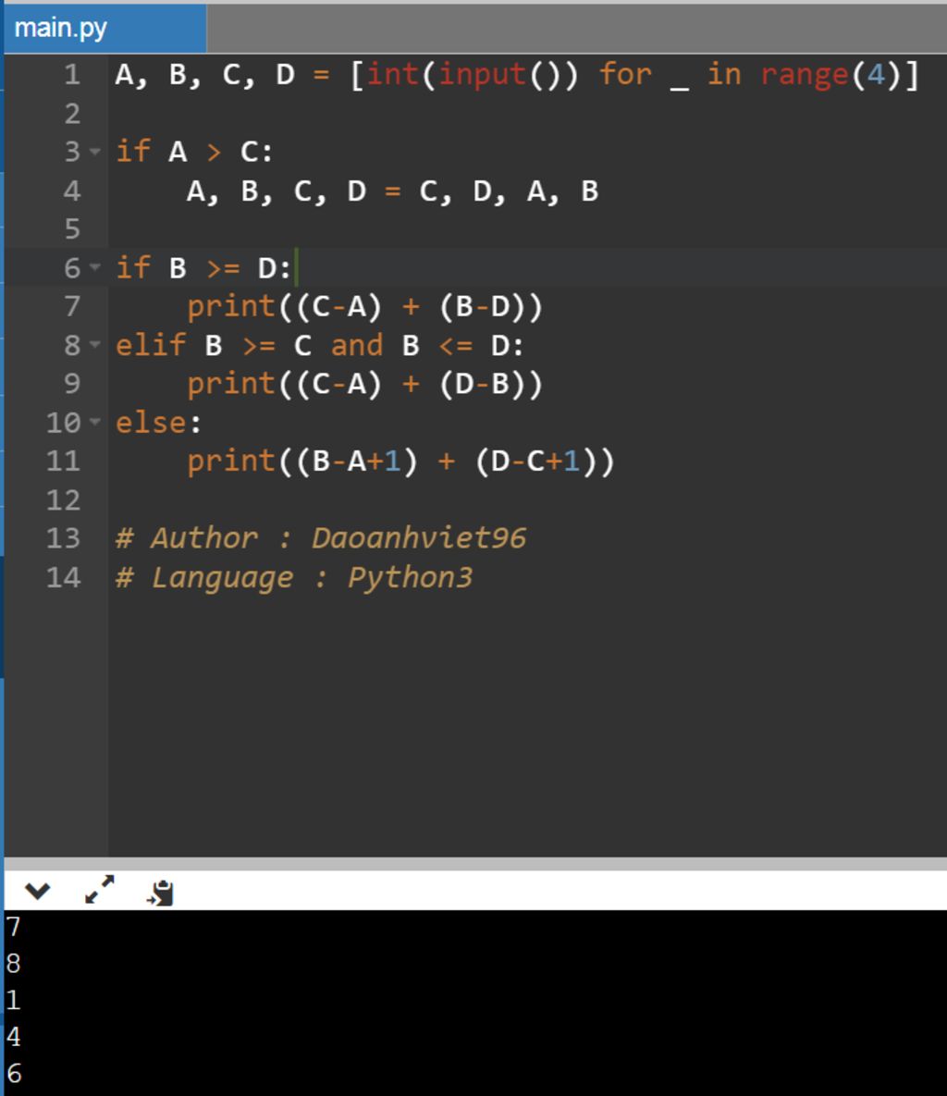The height and width of the screenshot is (1096, 947).
Task: Click 'print((C-A) + (B-D))' statement
Action: [364, 307]
